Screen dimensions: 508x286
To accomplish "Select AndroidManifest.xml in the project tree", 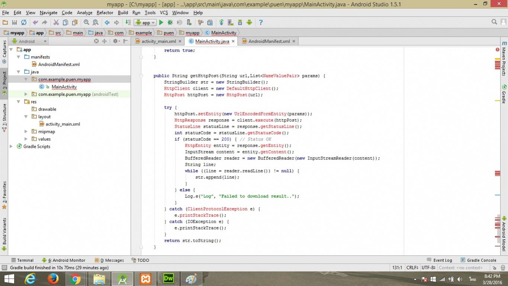I will (x=59, y=64).
